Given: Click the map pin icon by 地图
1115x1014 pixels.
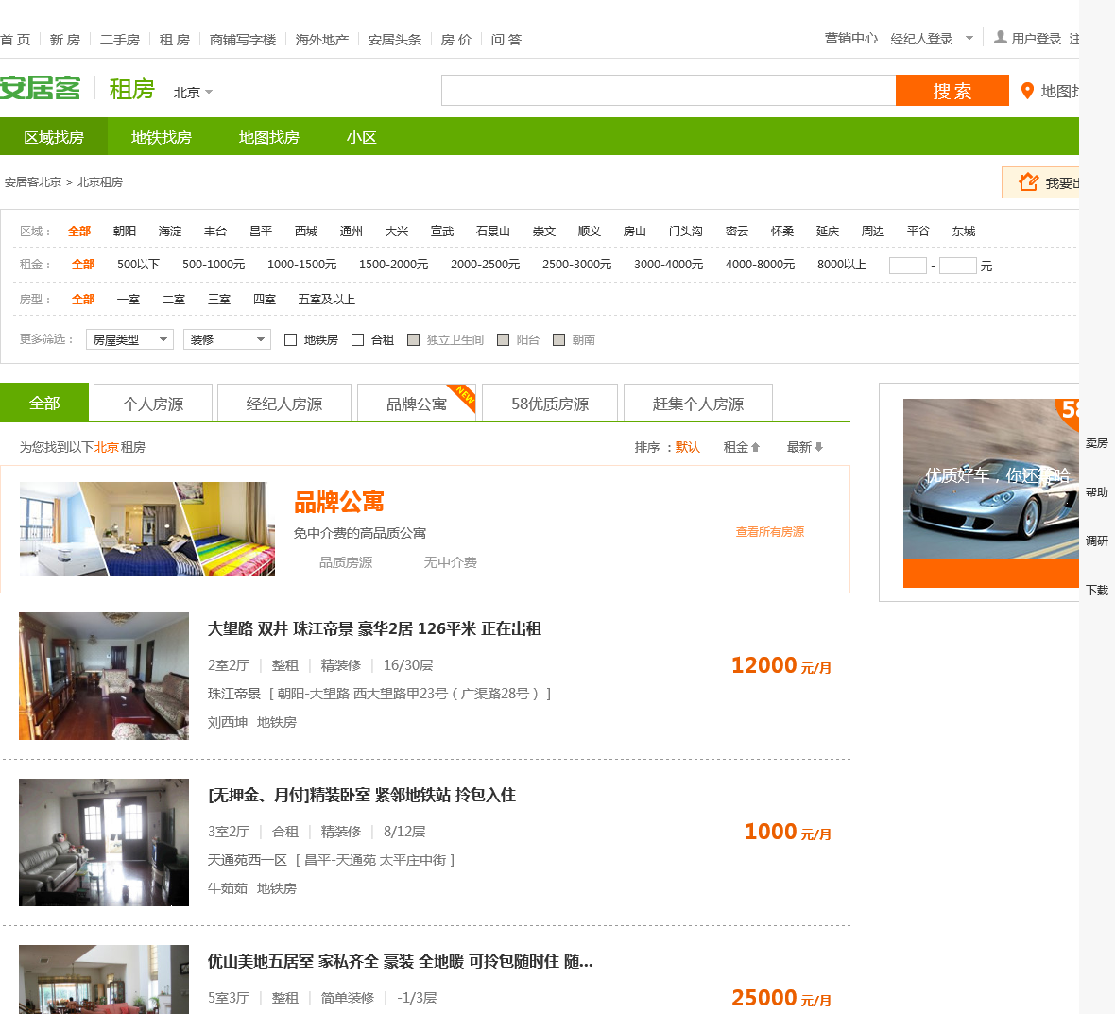Looking at the screenshot, I should tap(1027, 91).
